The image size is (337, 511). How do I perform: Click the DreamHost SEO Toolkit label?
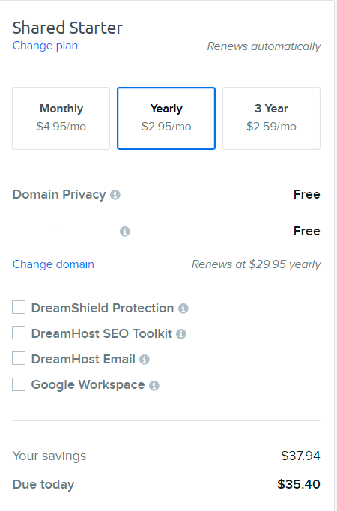click(x=101, y=333)
